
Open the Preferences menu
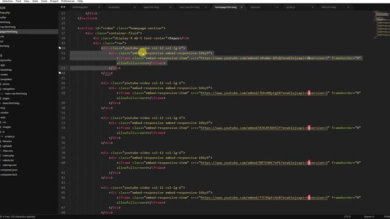point(68,1)
